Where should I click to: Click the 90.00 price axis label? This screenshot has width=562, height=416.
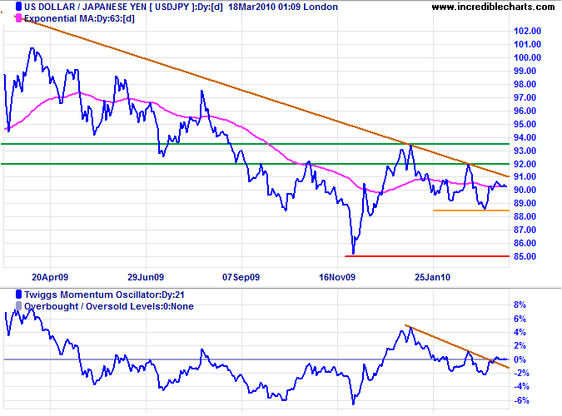(x=525, y=190)
